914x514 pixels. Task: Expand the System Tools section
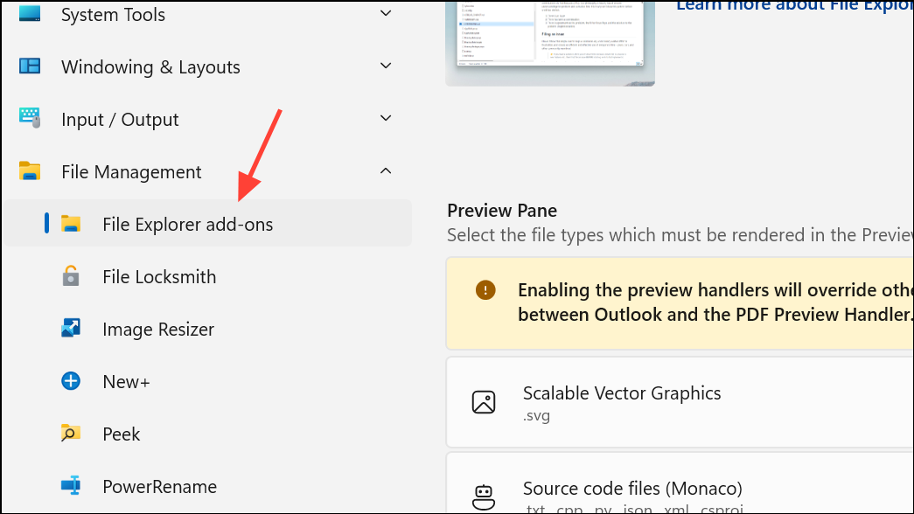pyautogui.click(x=386, y=14)
